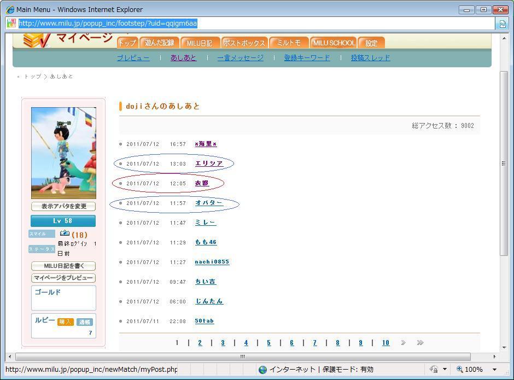Select the MILU SCHOOL tab

(334, 43)
